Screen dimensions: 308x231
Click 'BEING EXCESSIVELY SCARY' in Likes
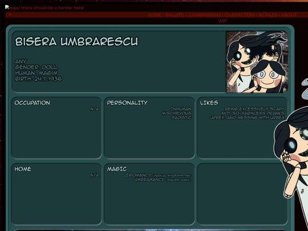(254, 109)
